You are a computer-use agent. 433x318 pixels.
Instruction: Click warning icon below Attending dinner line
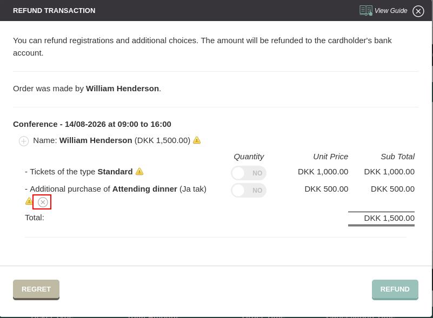coord(29,201)
